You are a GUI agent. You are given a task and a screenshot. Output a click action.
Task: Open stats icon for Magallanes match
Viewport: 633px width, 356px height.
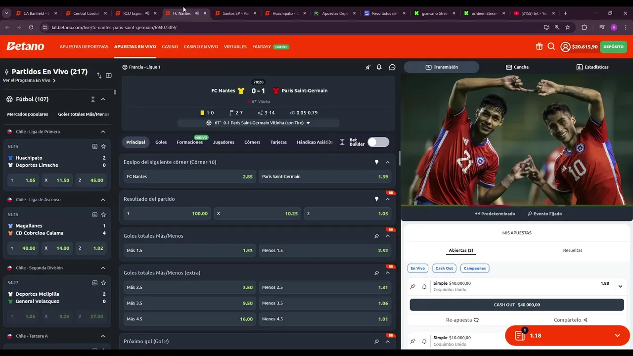[94, 215]
